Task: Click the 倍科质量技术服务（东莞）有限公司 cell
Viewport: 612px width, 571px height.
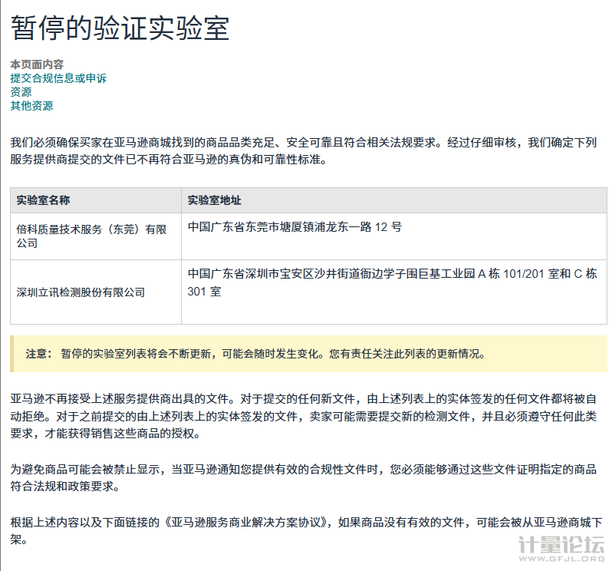Action: (x=92, y=236)
